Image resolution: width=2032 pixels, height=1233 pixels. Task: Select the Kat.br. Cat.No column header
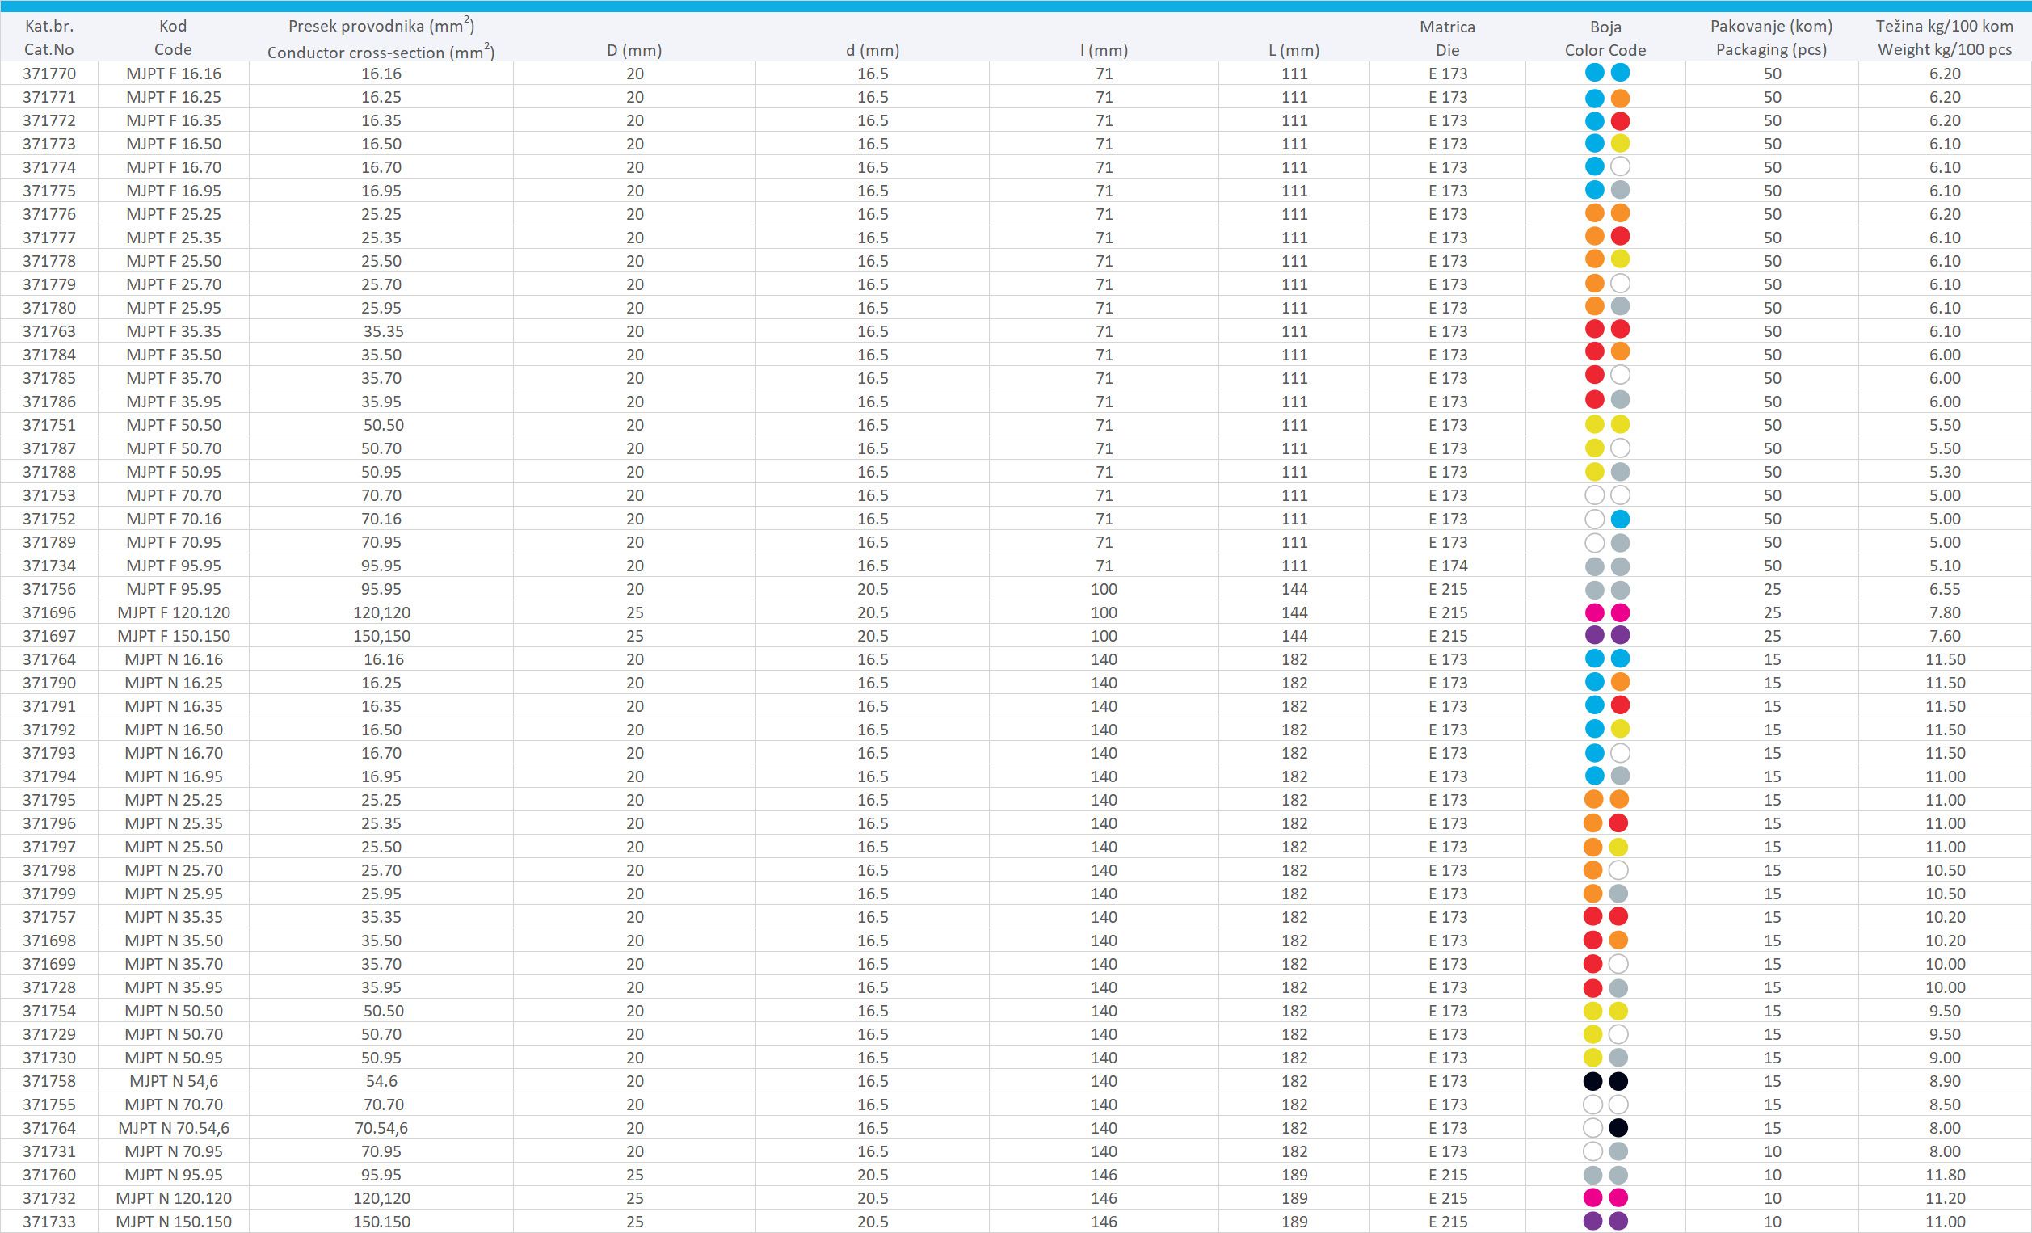48,38
